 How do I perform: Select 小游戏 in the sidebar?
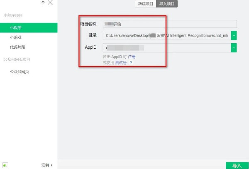tap(16, 37)
